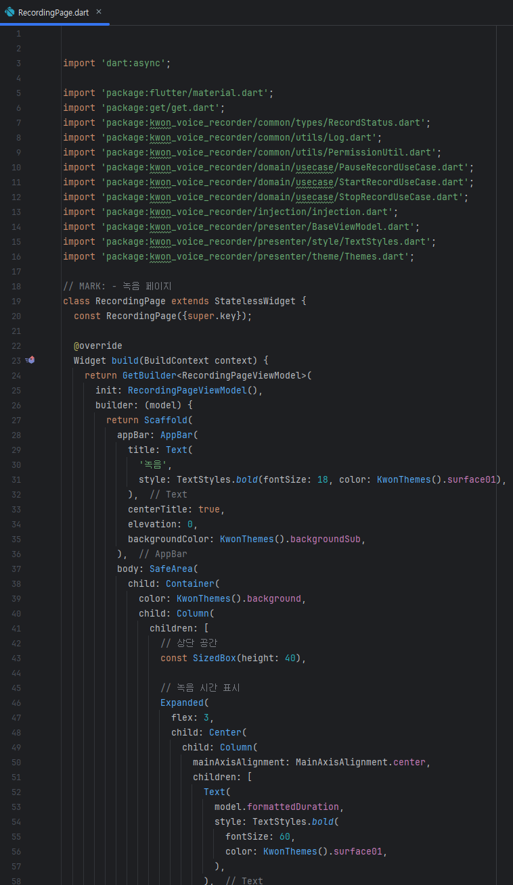
Task: Click the @override annotation
Action: tap(98, 345)
